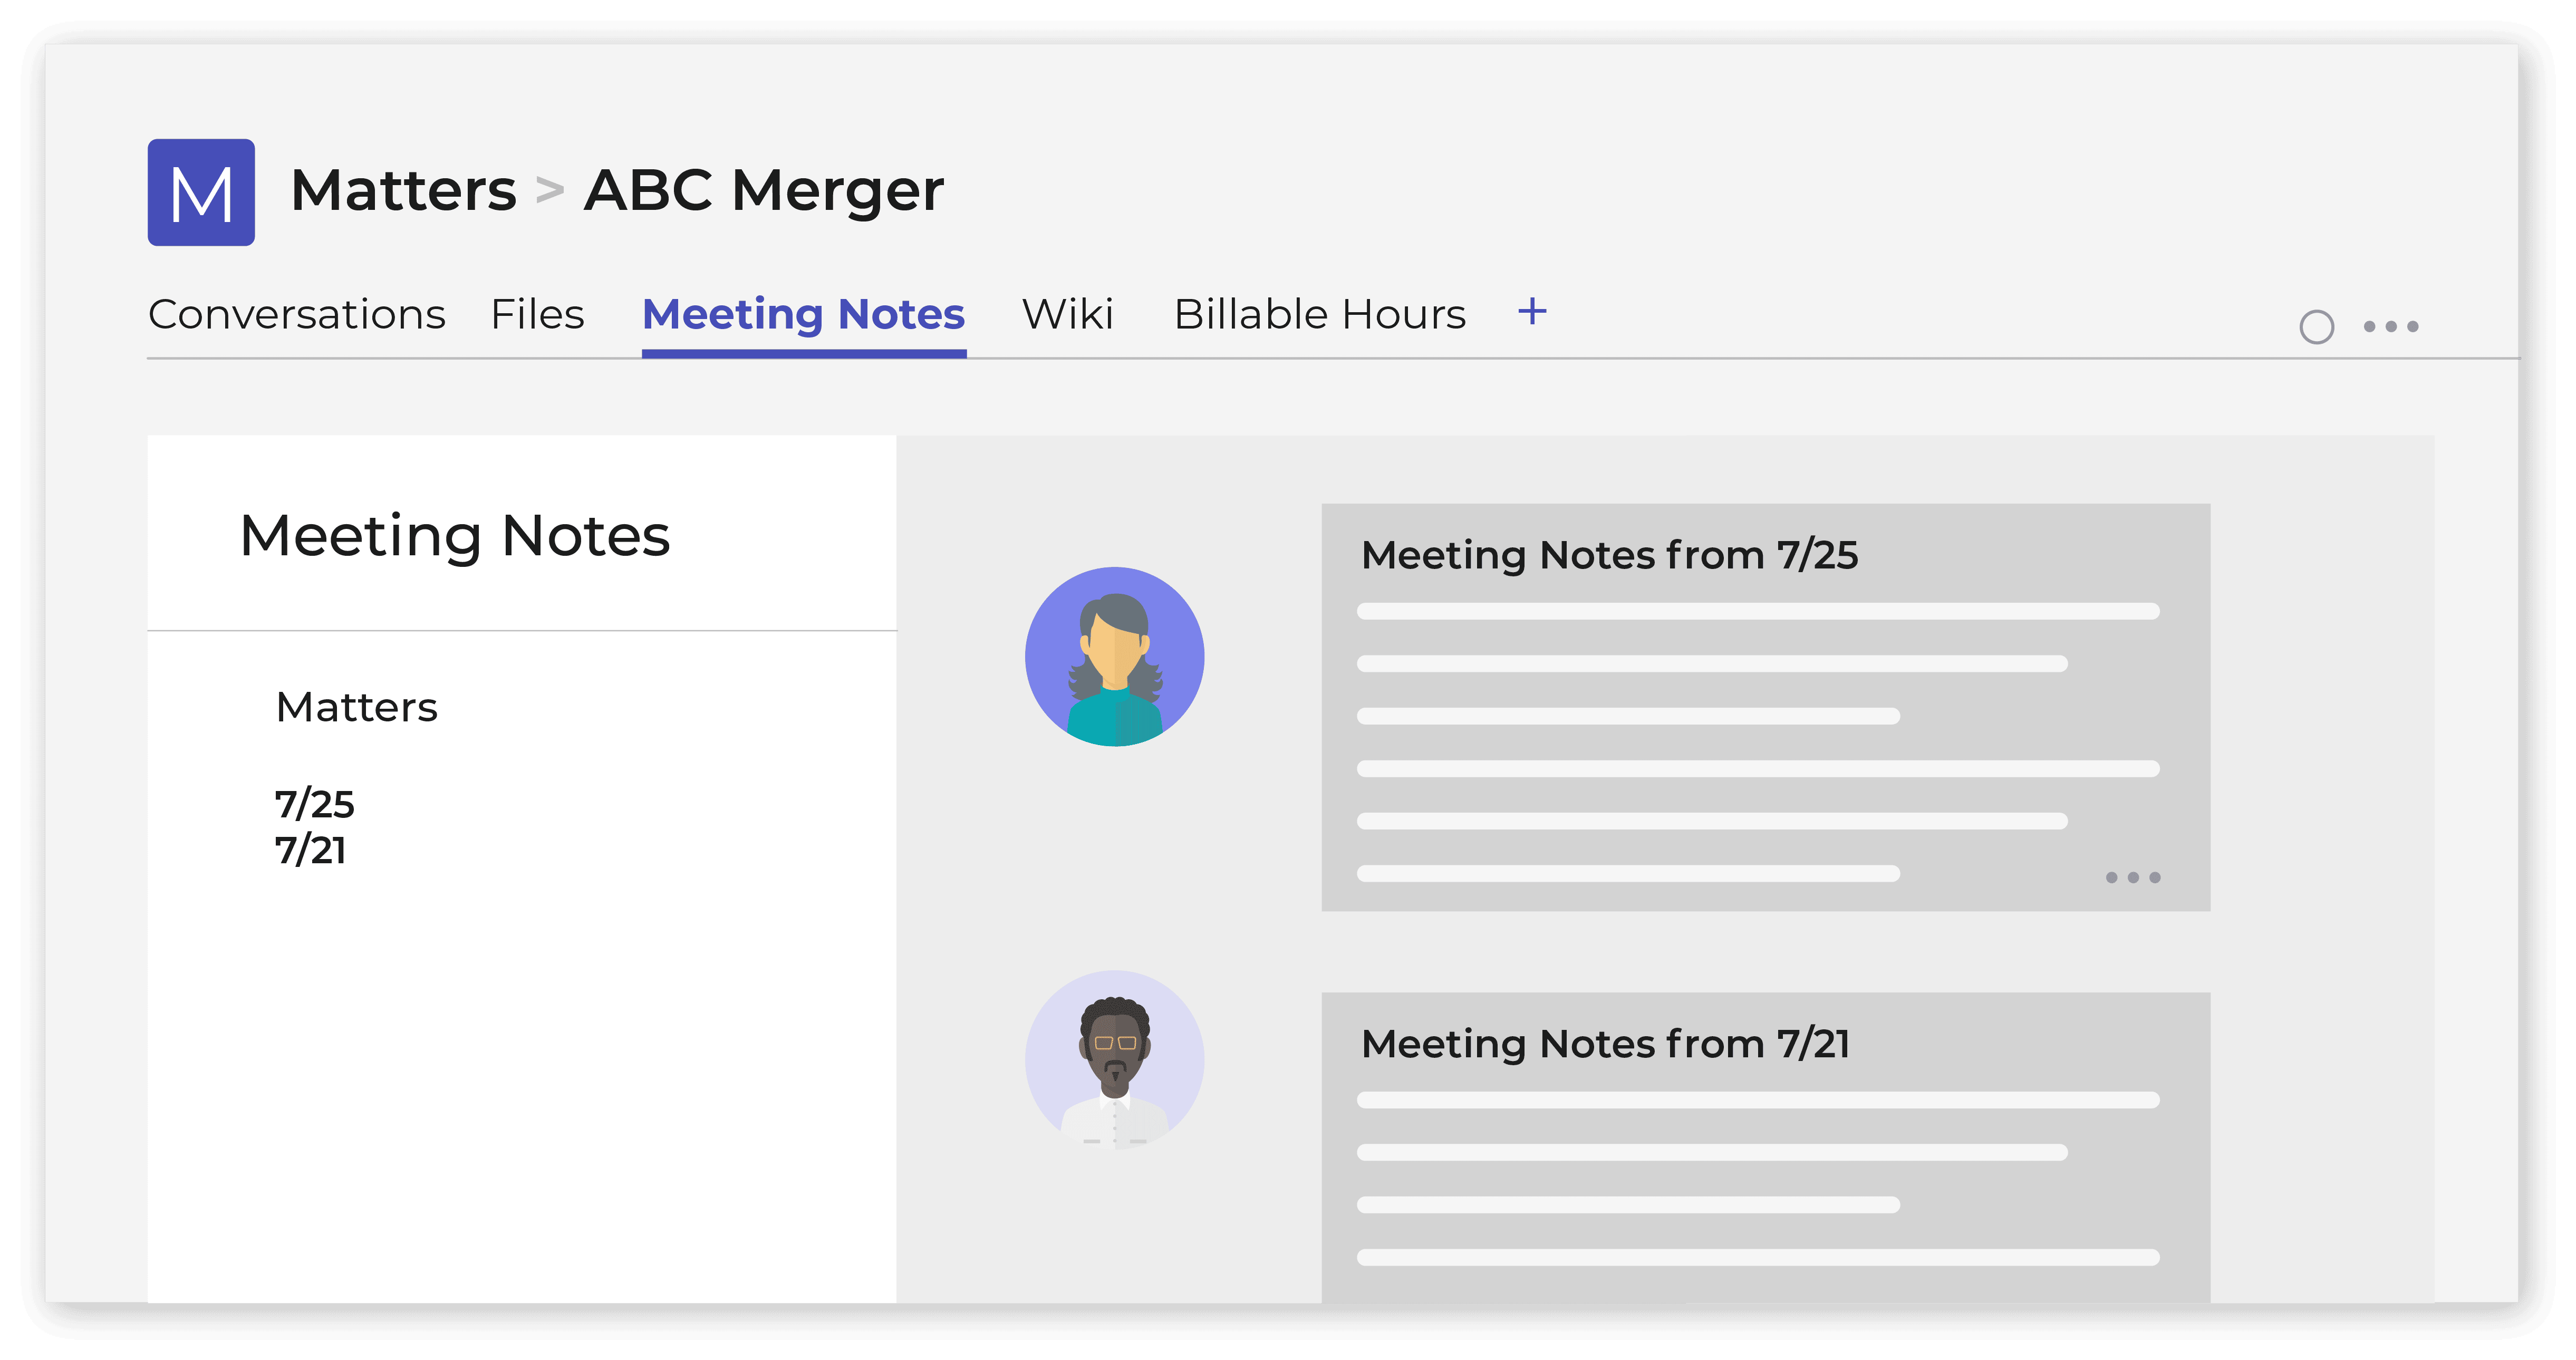The image size is (2576, 1360).
Task: Add a new tab with the plus icon
Action: click(1532, 312)
